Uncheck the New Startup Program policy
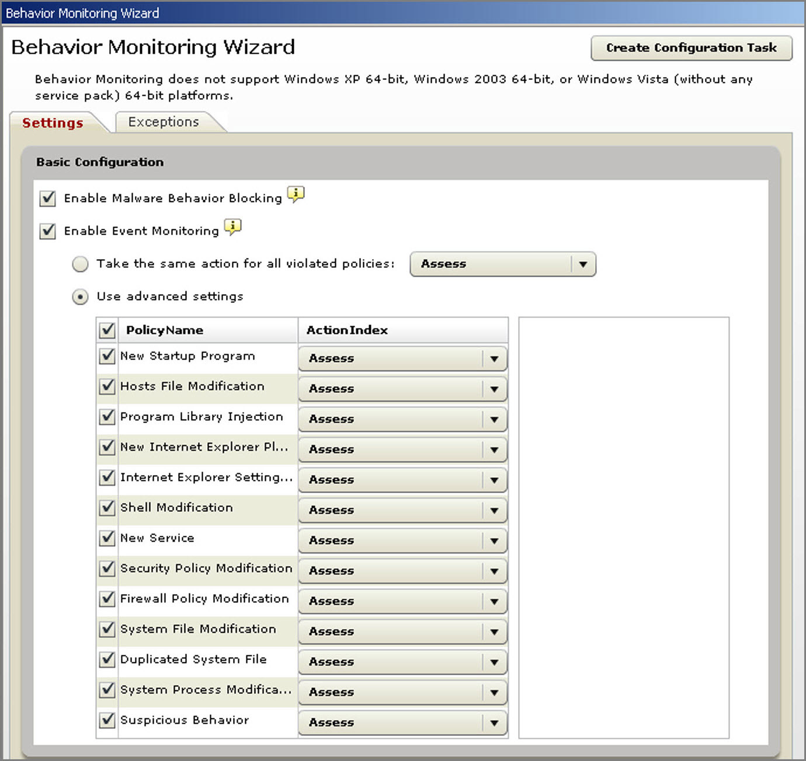The width and height of the screenshot is (806, 761). pos(107,356)
